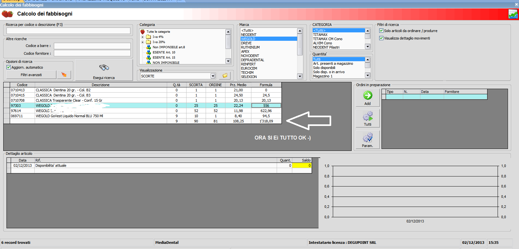Select Solo disp. o in arrivo filter
519x249 pixels.
tap(329, 72)
